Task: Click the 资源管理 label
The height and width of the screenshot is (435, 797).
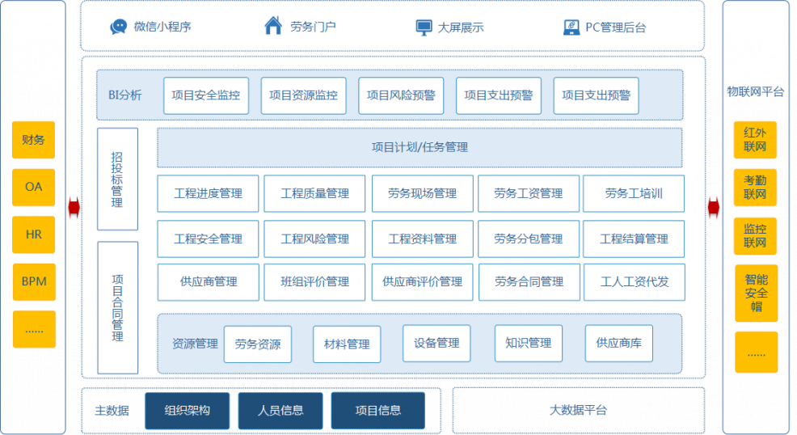Action: tap(195, 344)
